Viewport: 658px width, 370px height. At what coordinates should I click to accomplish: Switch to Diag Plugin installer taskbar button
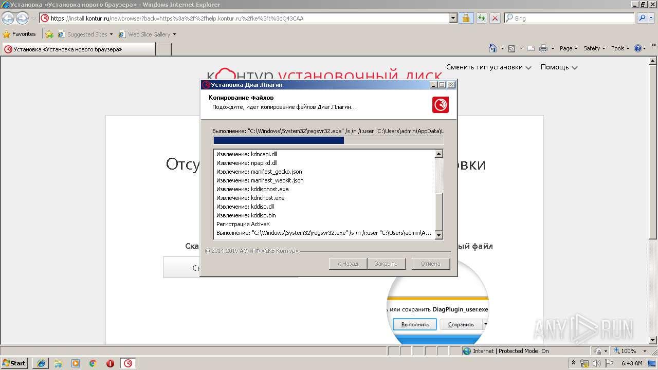tap(129, 363)
